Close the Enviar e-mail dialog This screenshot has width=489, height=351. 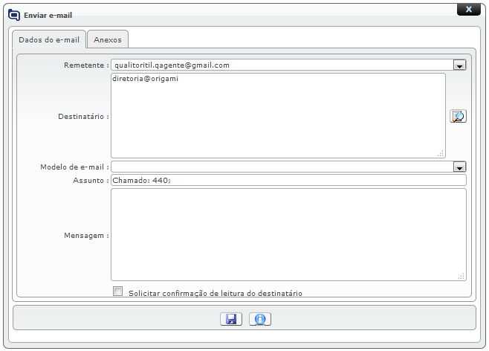(467, 10)
